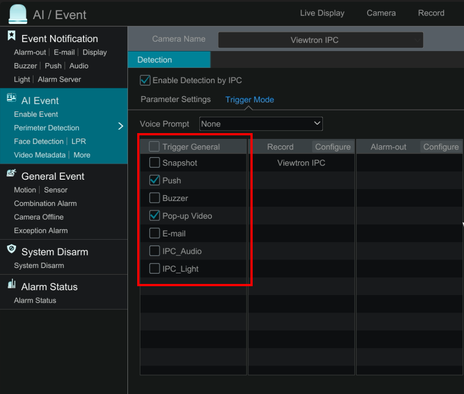
Task: Click the AI/Event siren icon
Action: pos(18,14)
